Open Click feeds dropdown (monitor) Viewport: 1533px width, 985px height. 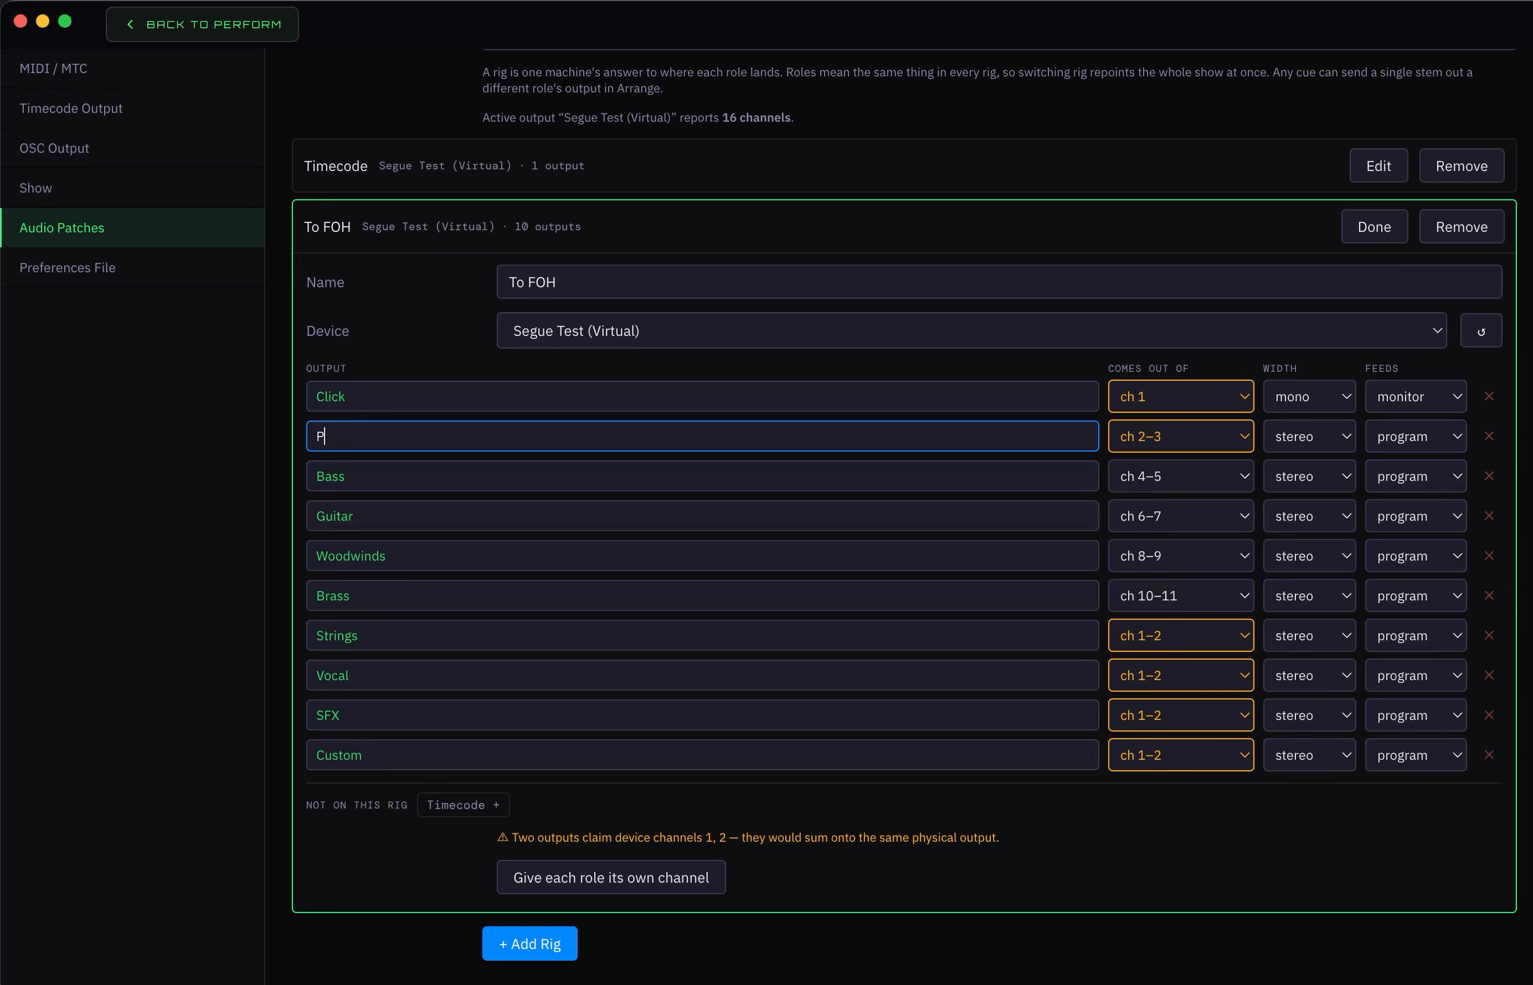[1415, 397]
